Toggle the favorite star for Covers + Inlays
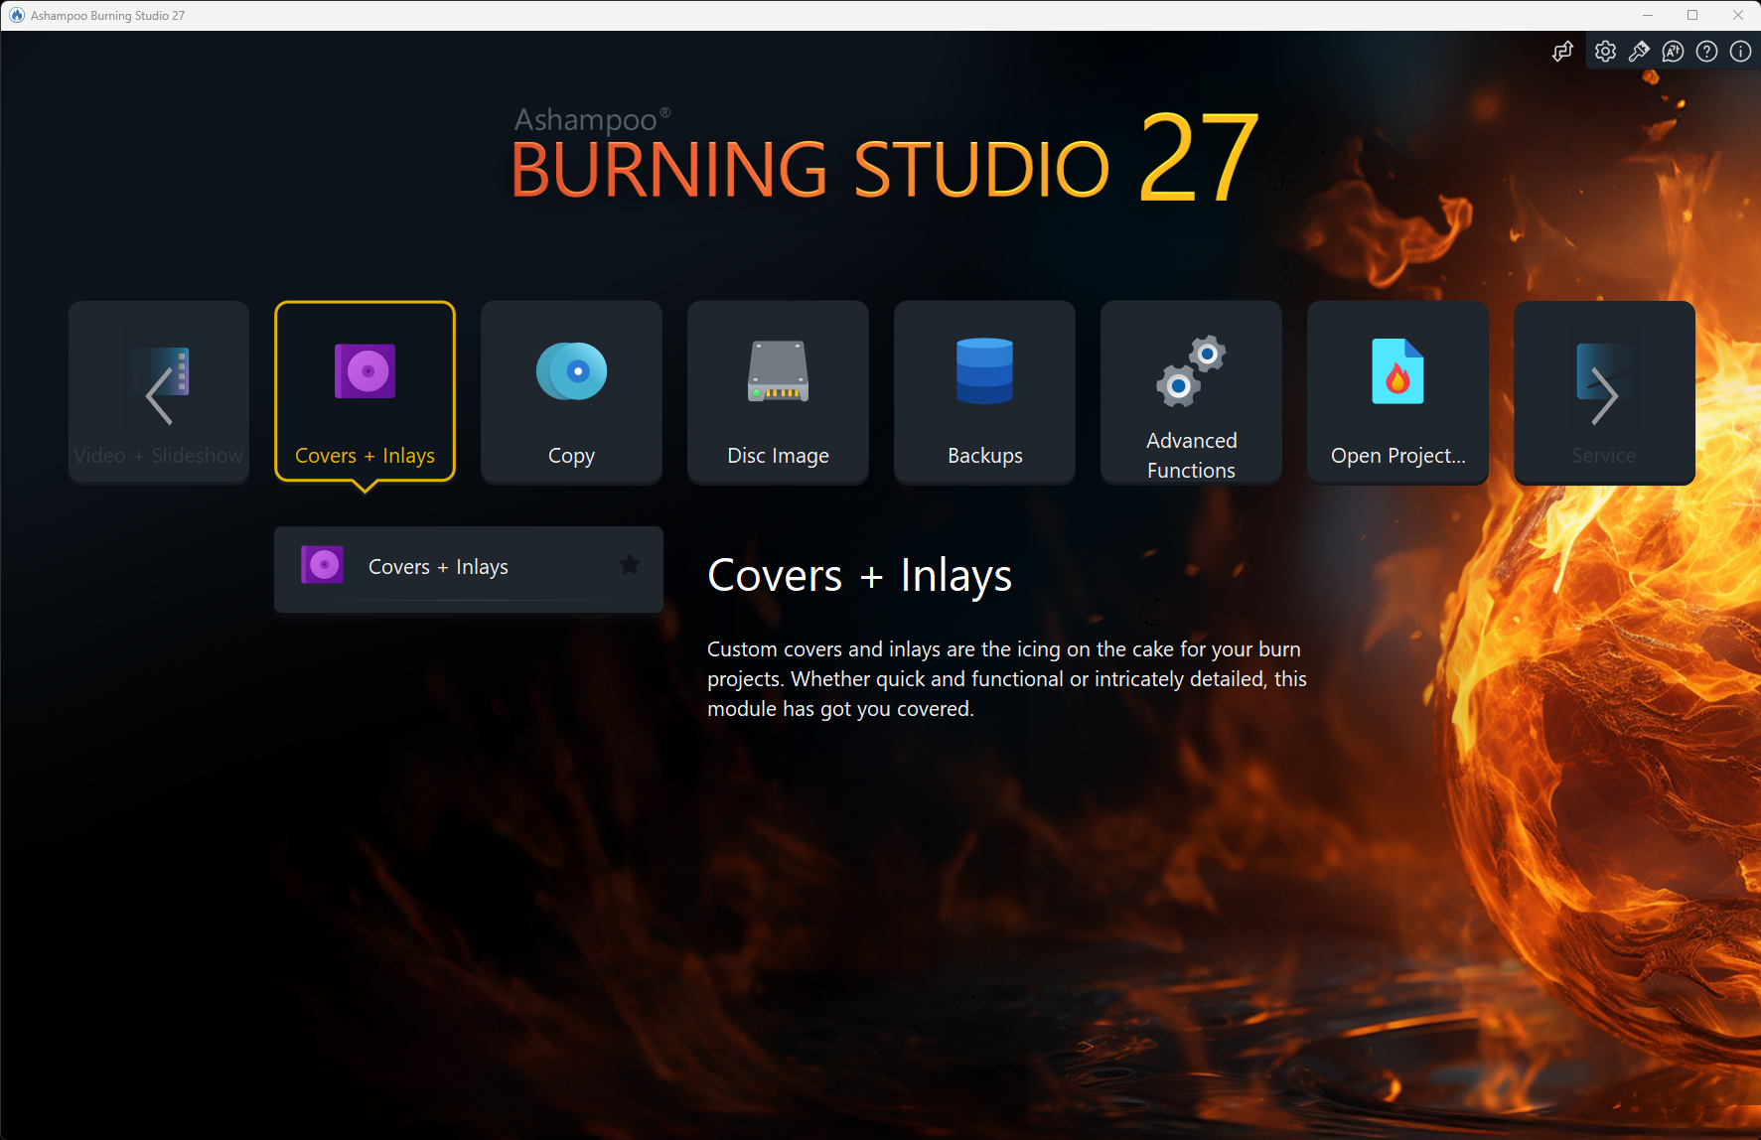Image resolution: width=1761 pixels, height=1140 pixels. (629, 565)
